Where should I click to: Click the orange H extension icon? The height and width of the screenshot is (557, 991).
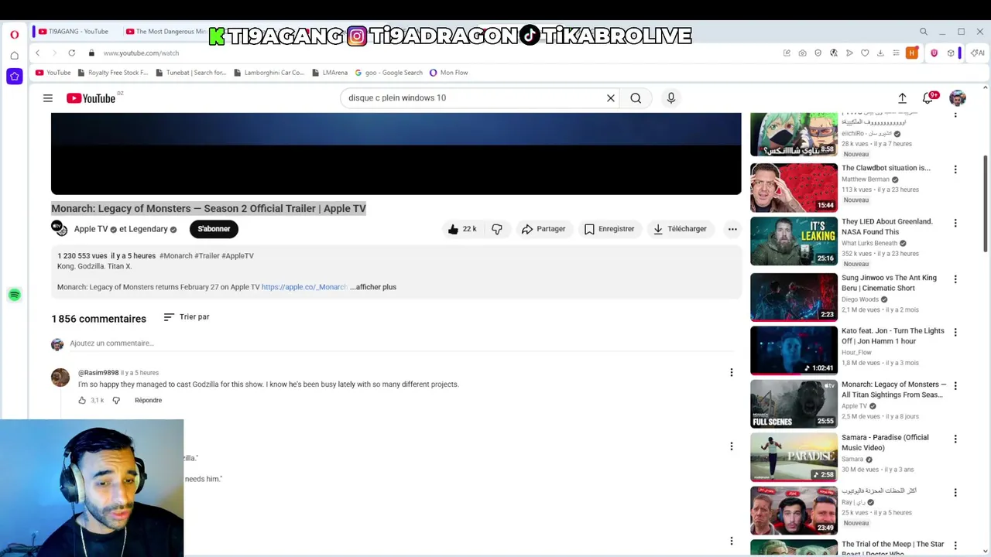click(912, 53)
